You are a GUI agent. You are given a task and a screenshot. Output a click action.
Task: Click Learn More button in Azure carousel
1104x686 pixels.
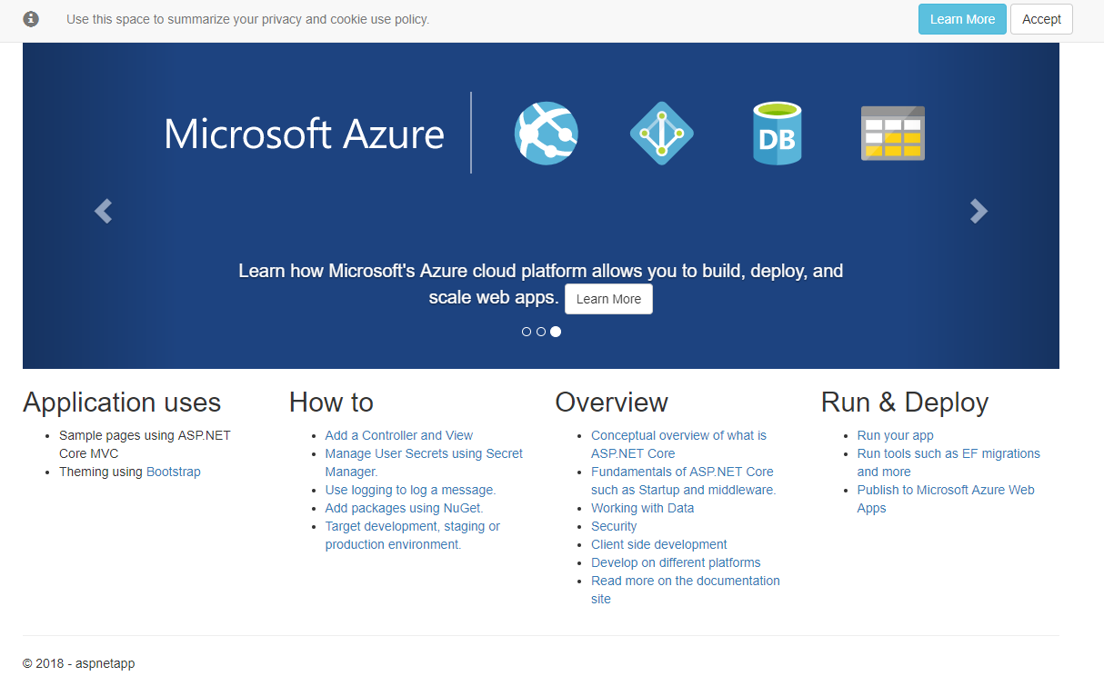click(x=608, y=299)
